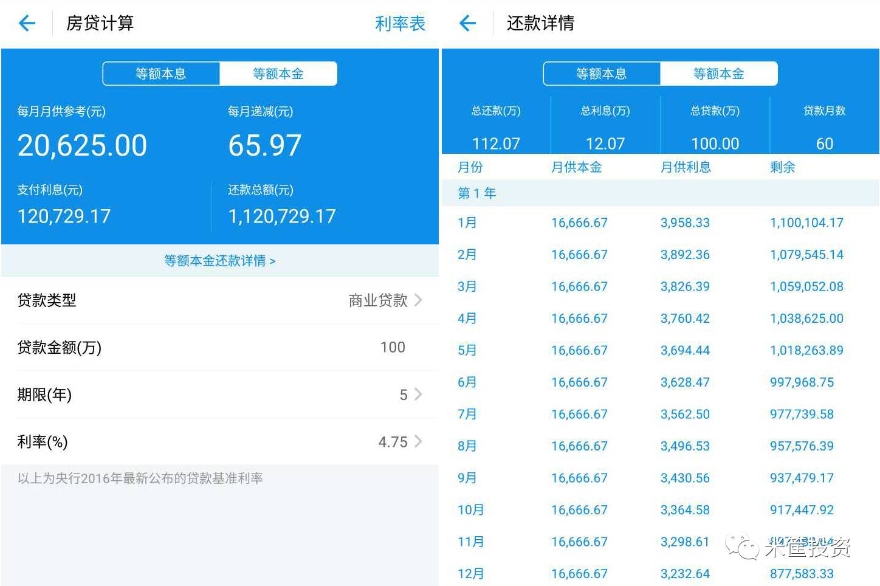This screenshot has width=880, height=586.
Task: Tap 10月 remaining 917,447.92
Action: coord(802,510)
